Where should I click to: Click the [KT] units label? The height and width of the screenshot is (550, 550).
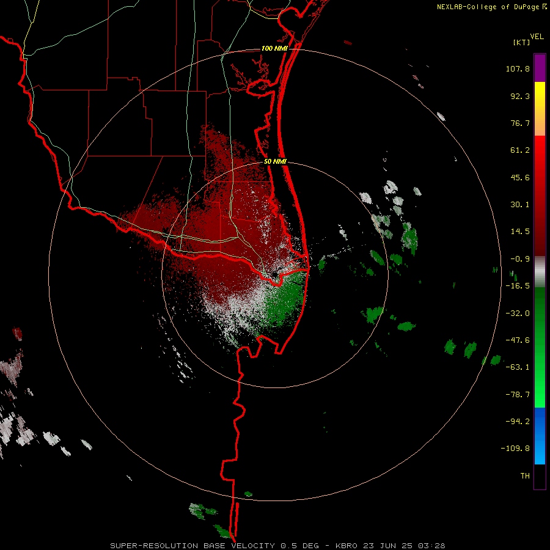tap(522, 42)
